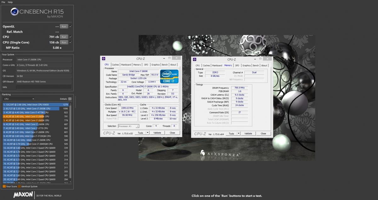Click the Code Name value Sandy Bridge
Screen dimensions: 378x200
point(129,75)
